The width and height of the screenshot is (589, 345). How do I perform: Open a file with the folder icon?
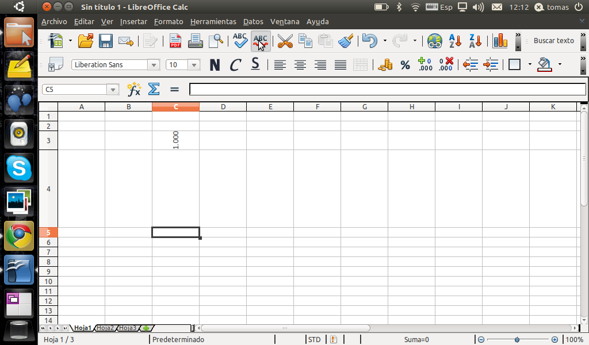[86, 41]
